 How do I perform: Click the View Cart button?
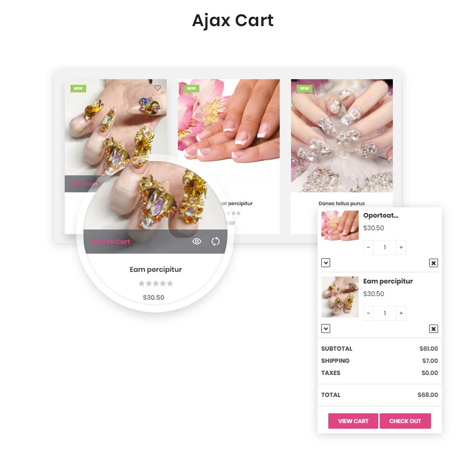(353, 421)
